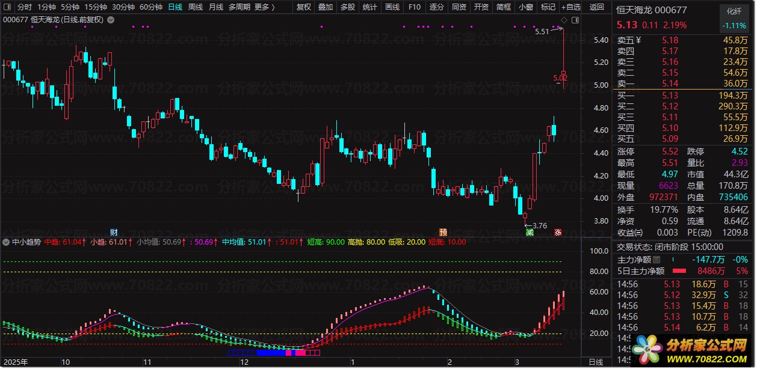Click the 开资 toolbar button
Viewport: 757px width, 369px height.
[x=481, y=7]
